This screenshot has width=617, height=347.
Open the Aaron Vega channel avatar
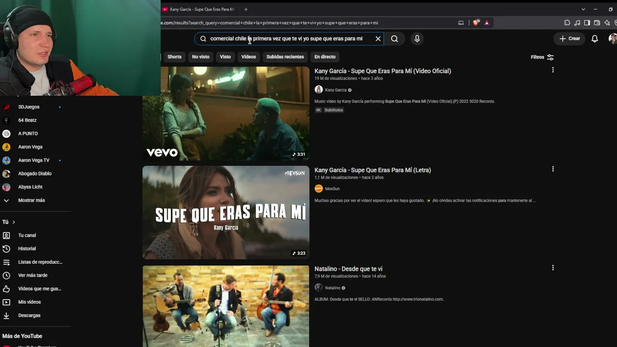point(6,147)
